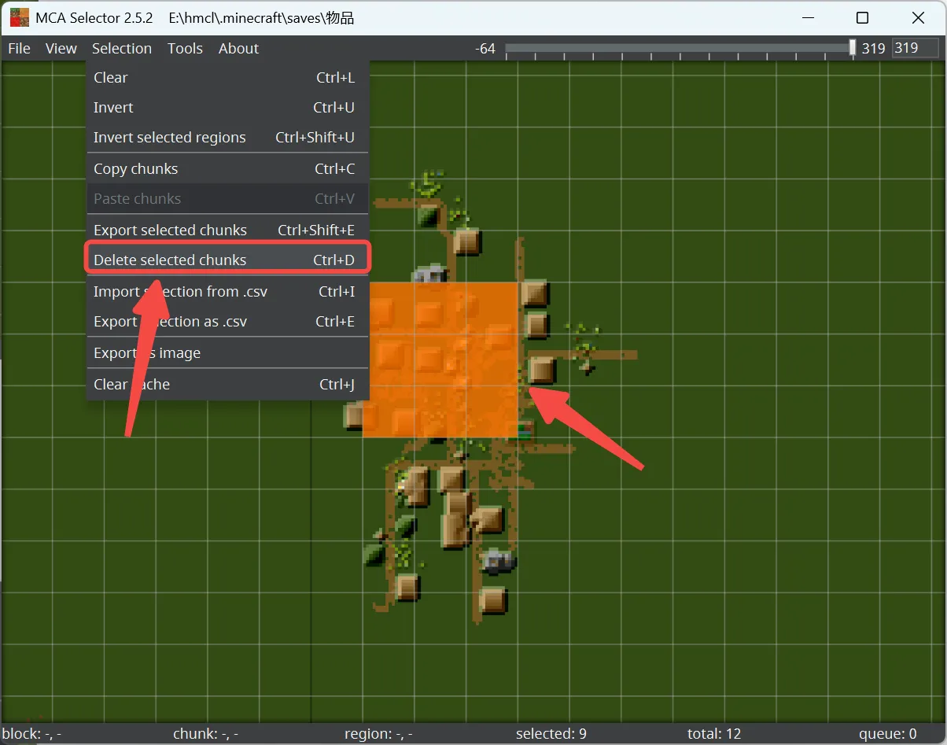Click the 'selected: 9' status text

551,734
